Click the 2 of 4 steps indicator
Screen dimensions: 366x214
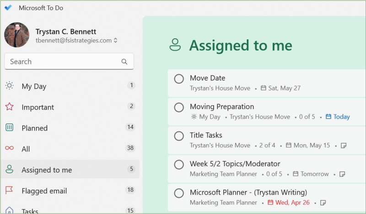(x=267, y=145)
